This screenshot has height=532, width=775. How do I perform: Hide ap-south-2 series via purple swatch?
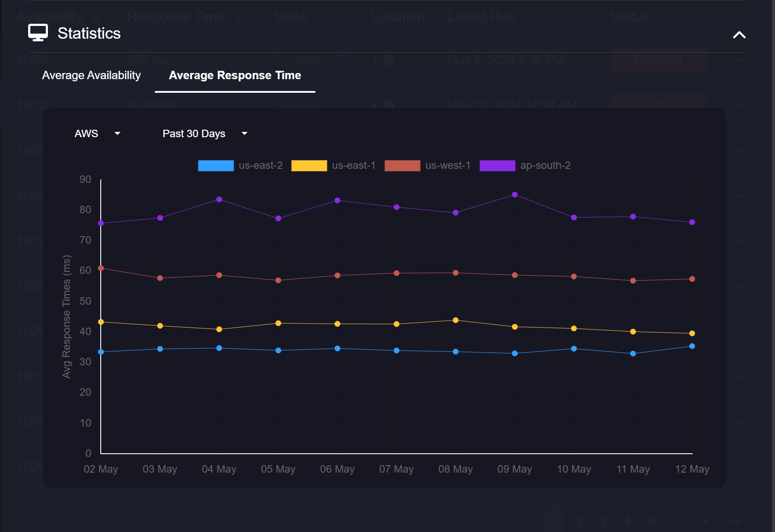[497, 166]
